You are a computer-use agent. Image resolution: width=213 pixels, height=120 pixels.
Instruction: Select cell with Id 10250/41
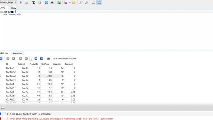click(11, 88)
